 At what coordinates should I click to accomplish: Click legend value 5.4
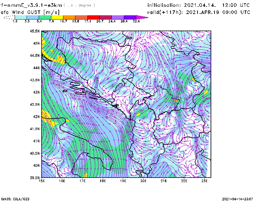click(39, 21)
